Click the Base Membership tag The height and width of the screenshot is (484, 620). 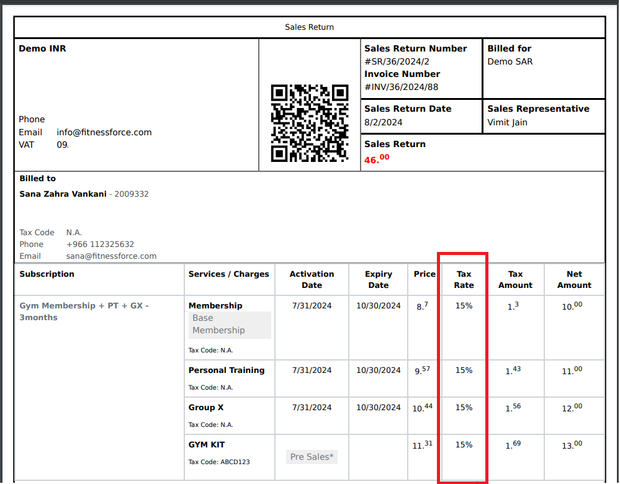[218, 325]
